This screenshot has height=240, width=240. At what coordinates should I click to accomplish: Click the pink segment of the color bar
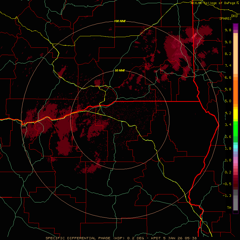click(235, 162)
